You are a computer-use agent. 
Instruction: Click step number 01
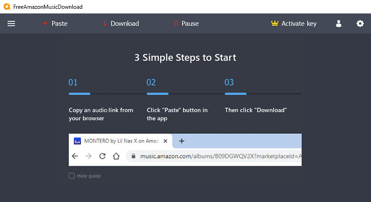(x=73, y=82)
